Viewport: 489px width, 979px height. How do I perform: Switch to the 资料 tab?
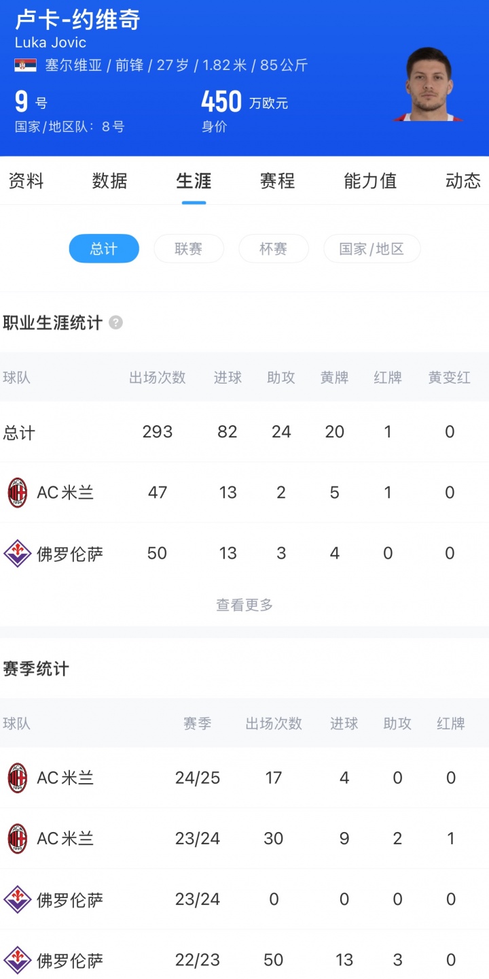[x=26, y=181]
